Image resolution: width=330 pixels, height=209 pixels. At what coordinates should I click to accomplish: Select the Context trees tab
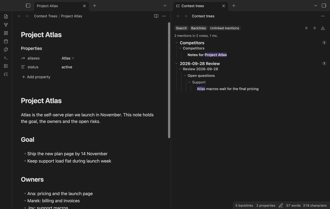tap(201, 6)
